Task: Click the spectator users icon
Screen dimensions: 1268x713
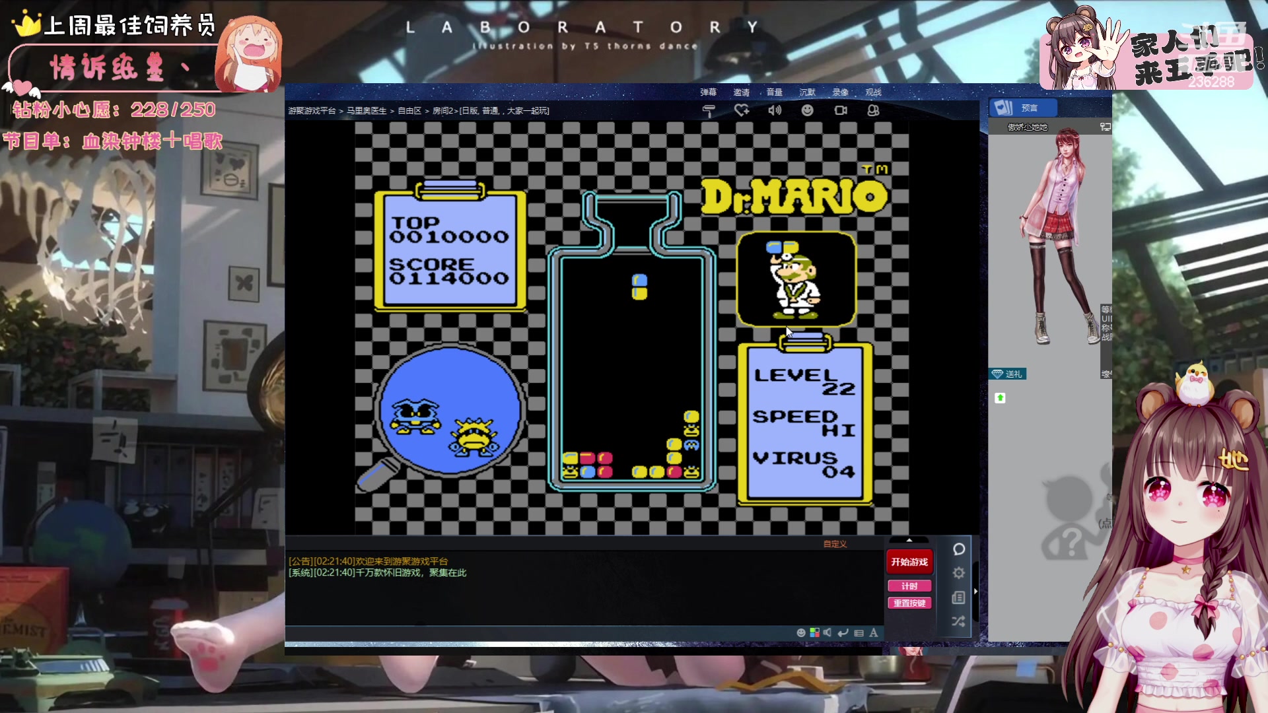Action: (873, 110)
